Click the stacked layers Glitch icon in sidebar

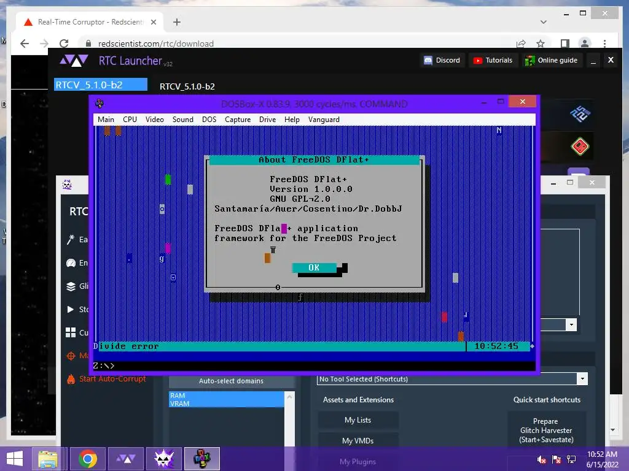(71, 286)
